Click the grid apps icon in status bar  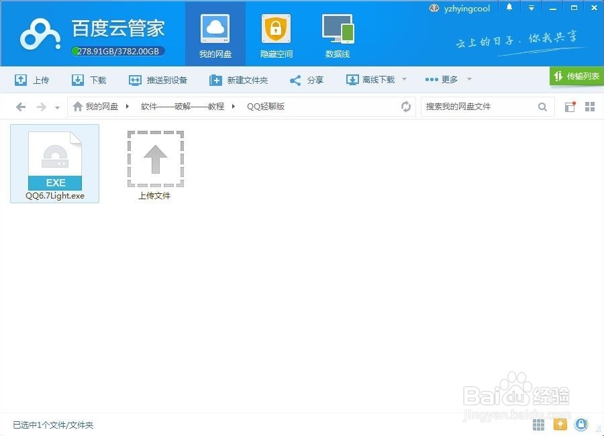(538, 425)
